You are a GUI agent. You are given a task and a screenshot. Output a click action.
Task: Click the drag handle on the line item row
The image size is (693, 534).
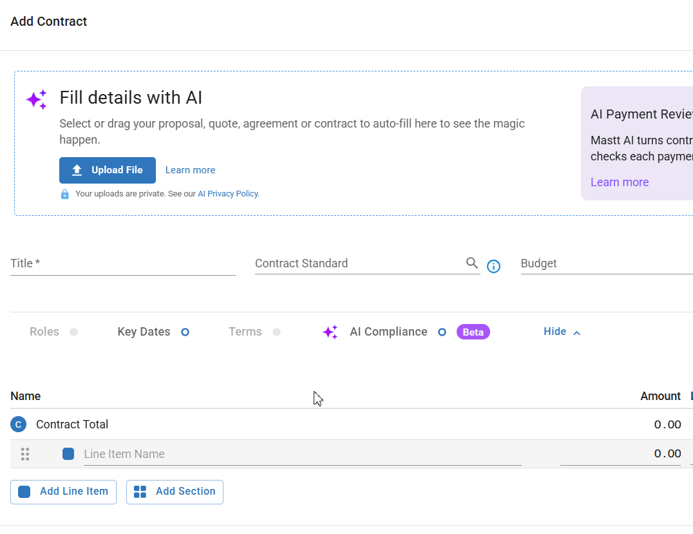click(x=25, y=453)
